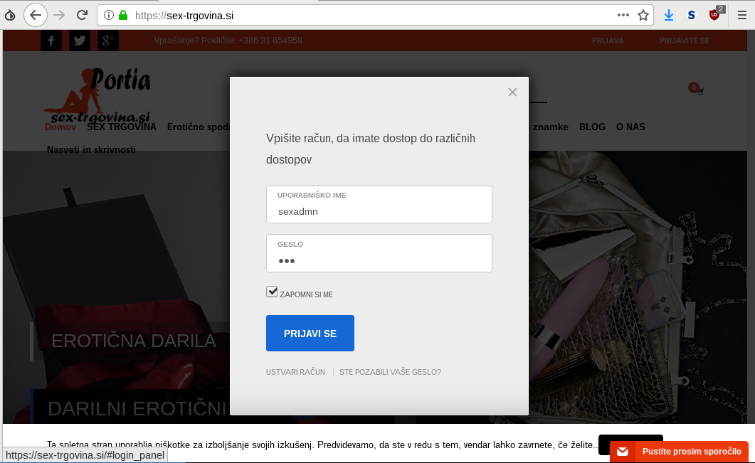Reload the page with the refresh icon
Viewport: 755px width, 463px height.
pyautogui.click(x=82, y=15)
